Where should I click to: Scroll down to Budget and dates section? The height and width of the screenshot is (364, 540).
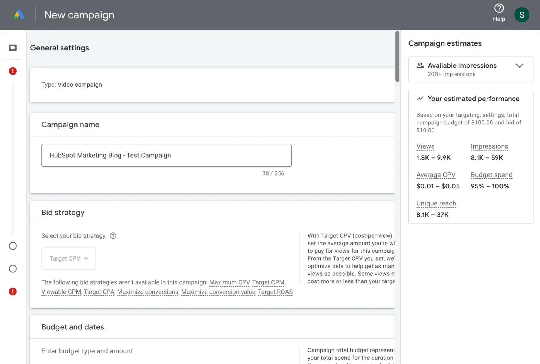(x=72, y=327)
